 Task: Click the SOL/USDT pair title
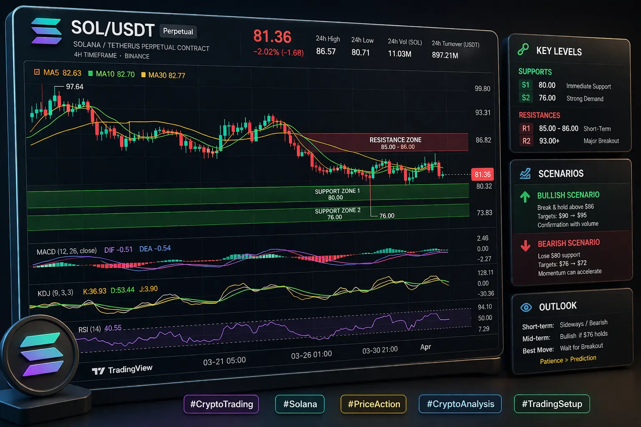tap(113, 29)
